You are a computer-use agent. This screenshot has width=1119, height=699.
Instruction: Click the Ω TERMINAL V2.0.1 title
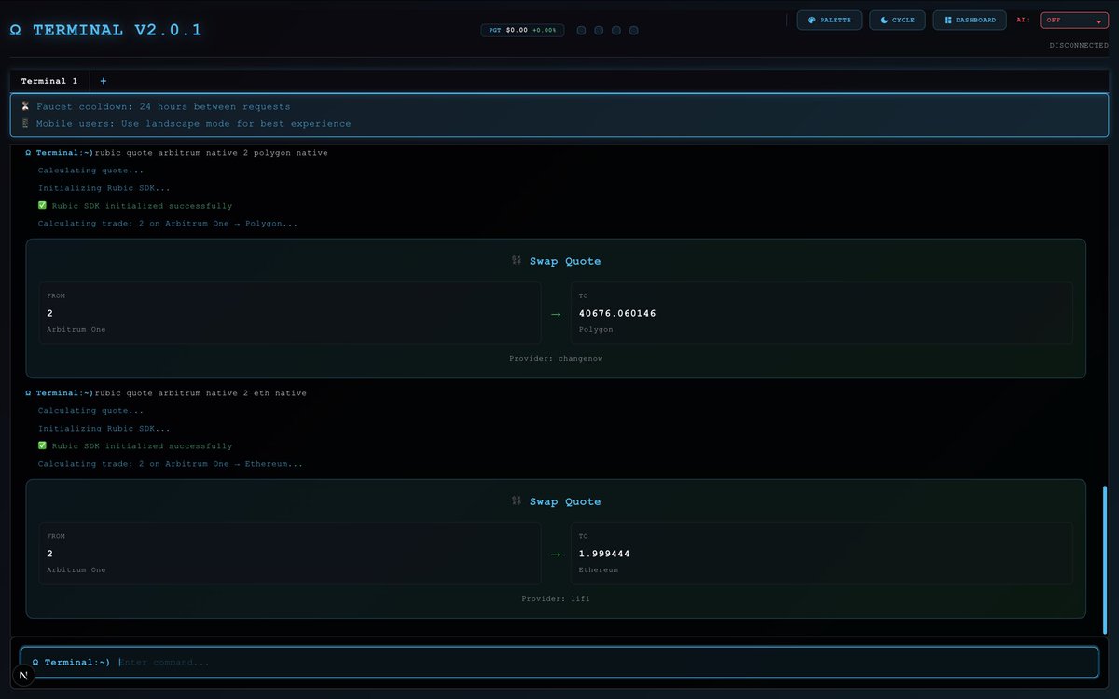click(x=105, y=30)
